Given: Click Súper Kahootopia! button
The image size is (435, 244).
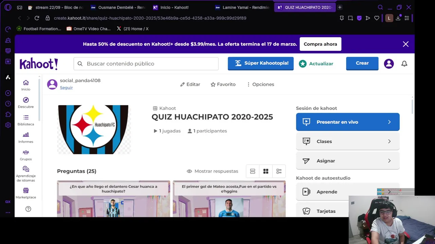Looking at the screenshot, I should 261,63.
